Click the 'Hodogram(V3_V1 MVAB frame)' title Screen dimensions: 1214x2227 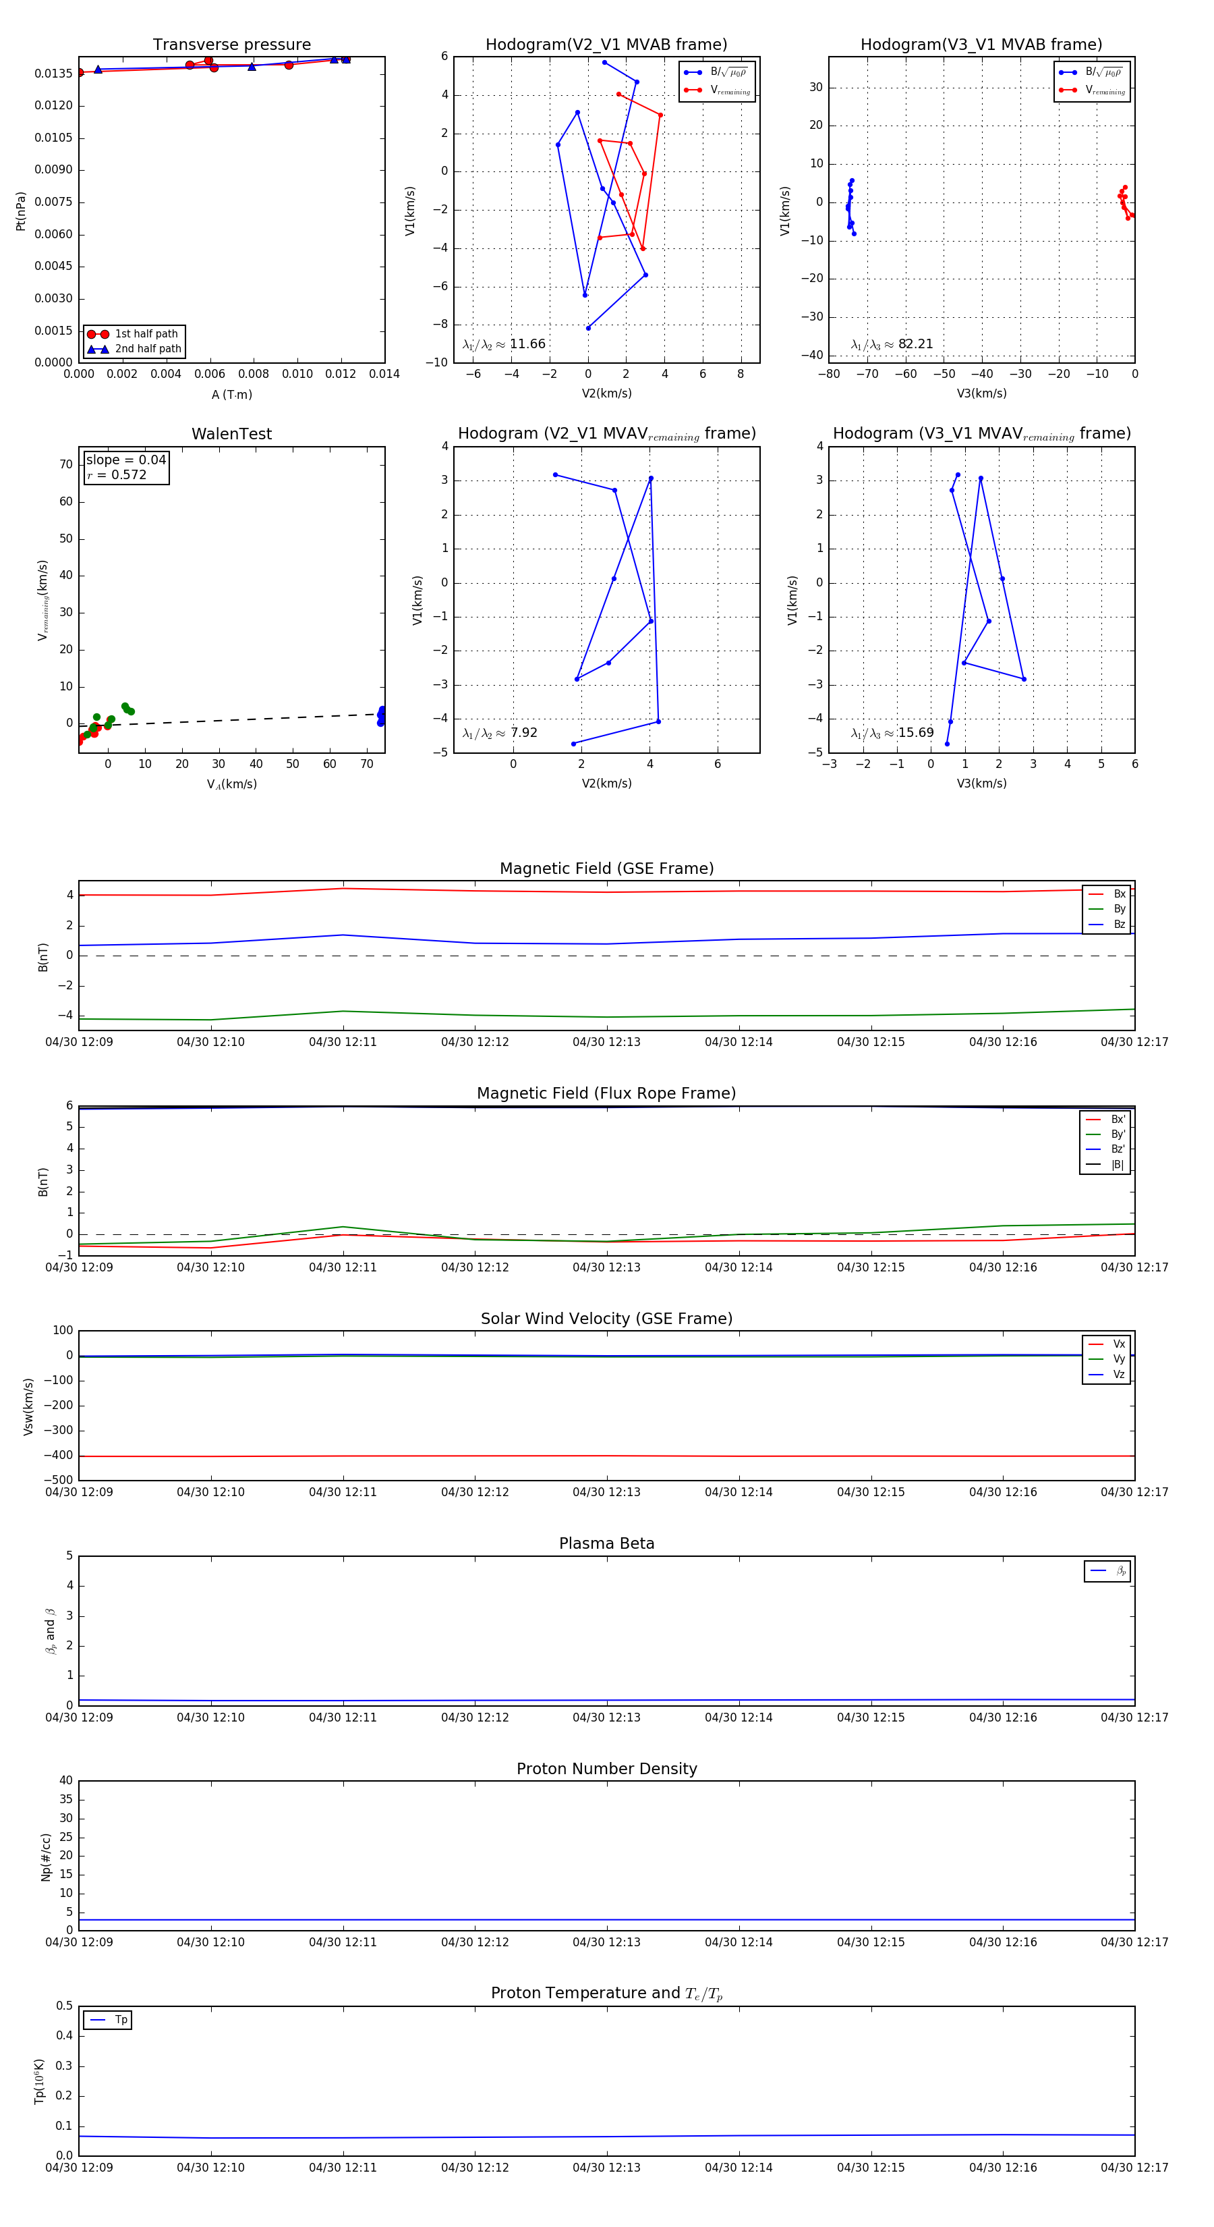(x=981, y=45)
